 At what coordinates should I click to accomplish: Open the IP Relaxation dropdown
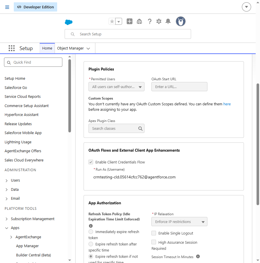click(179, 222)
